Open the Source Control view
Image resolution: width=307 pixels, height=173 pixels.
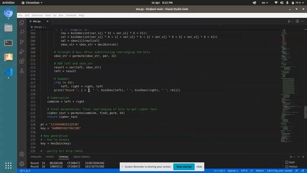[22, 42]
